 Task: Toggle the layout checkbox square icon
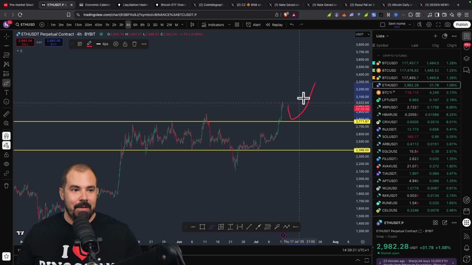[x=382, y=25]
